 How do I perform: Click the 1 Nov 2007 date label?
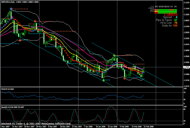tap(5, 127)
